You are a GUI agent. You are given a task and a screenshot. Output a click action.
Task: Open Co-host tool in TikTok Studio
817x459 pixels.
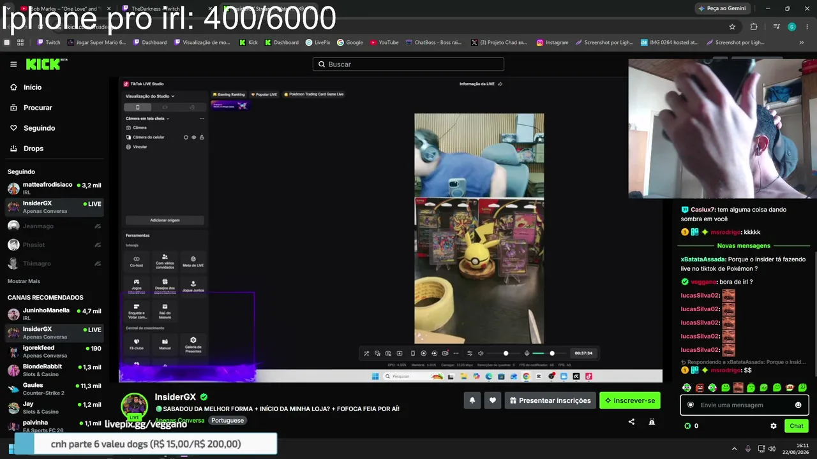coord(136,261)
